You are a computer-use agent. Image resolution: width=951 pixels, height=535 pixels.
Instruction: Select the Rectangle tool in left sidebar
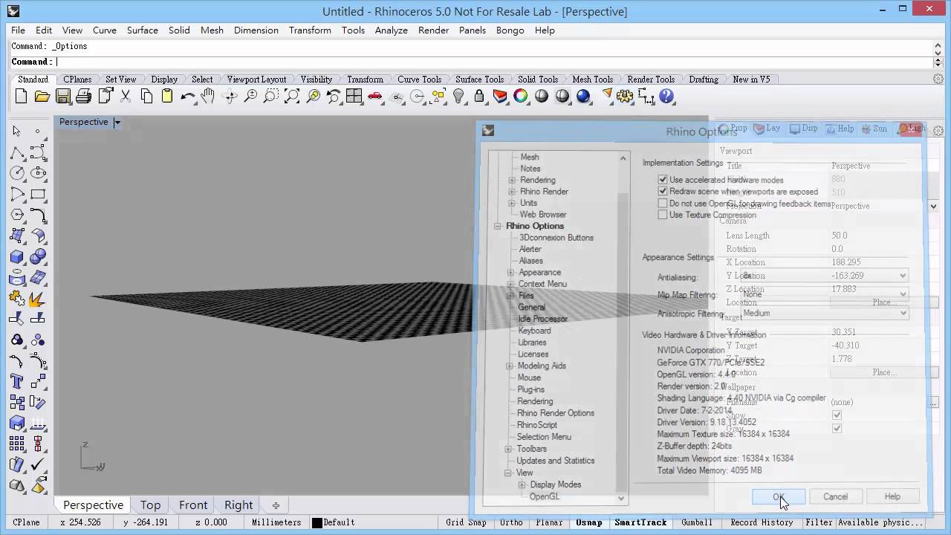[x=38, y=194]
